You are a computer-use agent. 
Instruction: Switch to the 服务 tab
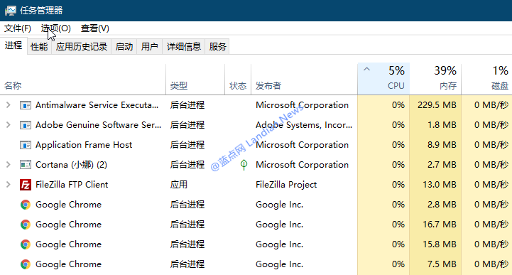point(217,47)
